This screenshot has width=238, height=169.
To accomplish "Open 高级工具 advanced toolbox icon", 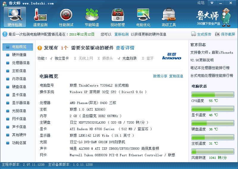I will [169, 17].
